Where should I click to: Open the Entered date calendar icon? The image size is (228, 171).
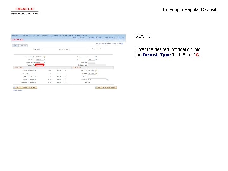[96, 74]
